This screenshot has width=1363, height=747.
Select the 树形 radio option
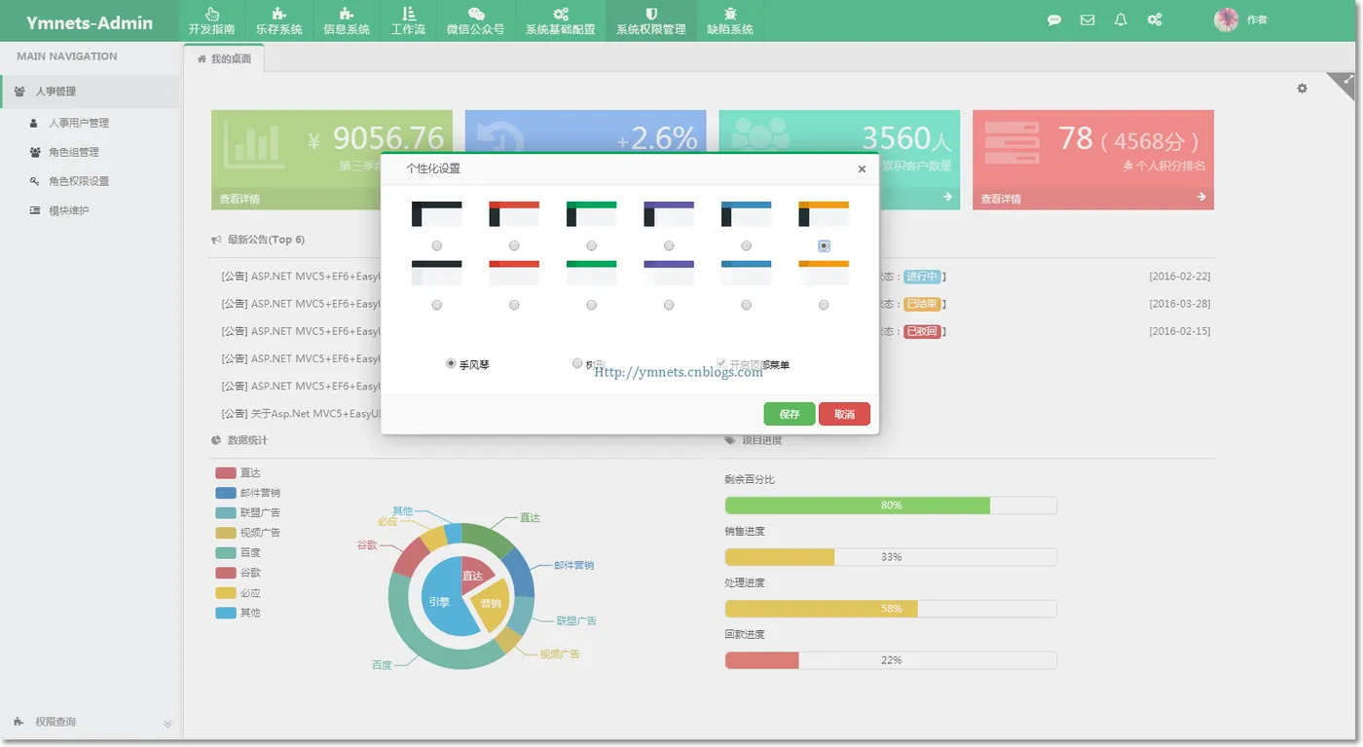tap(577, 363)
